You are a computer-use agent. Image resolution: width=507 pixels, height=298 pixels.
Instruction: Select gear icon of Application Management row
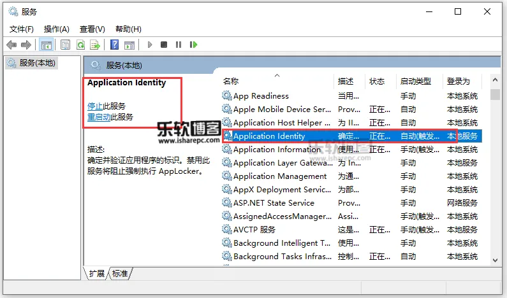point(227,176)
